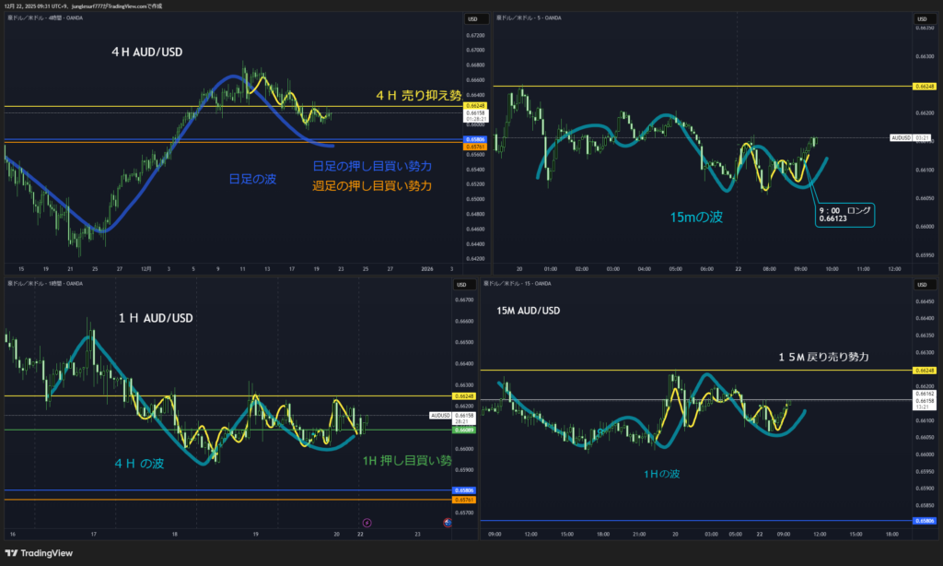Image resolution: width=943 pixels, height=566 pixels.
Task: Open the USD currency dropdown on 5-minute chart
Action: point(921,19)
